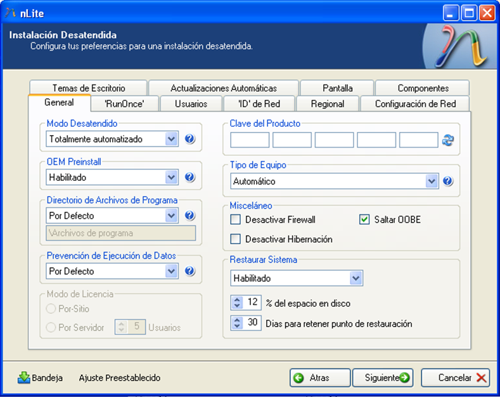500x397 pixels.
Task: Click the refresh icon next to product key
Action: (448, 140)
